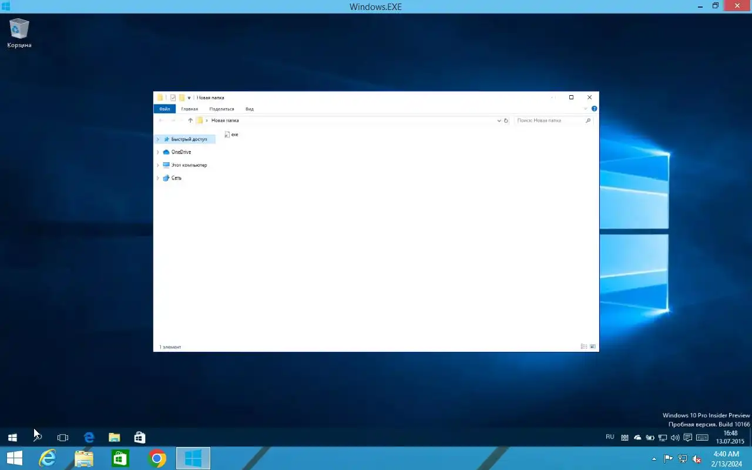752x470 pixels.
Task: Click the 16:48 clock in Windows 10 tray
Action: (x=730, y=437)
